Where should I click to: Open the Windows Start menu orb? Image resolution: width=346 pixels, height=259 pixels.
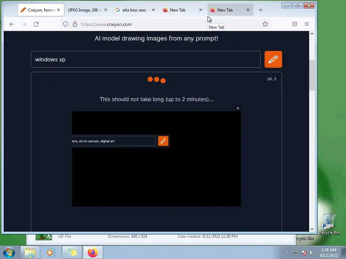point(9,252)
